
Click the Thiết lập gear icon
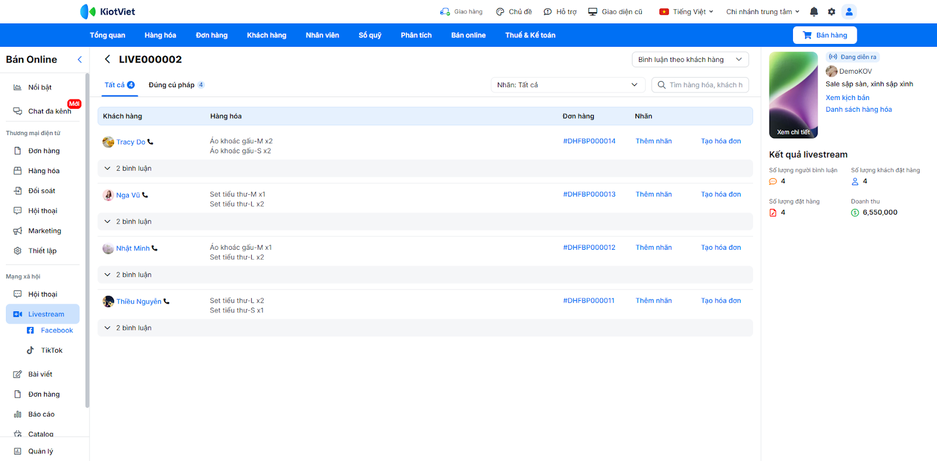[18, 251]
